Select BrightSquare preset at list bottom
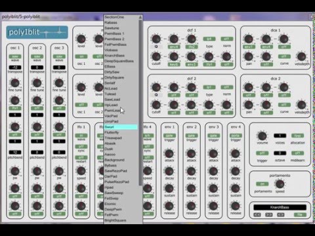The width and height of the screenshot is (315, 236). 115,220
